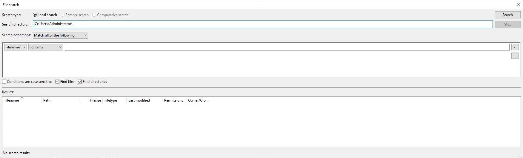Open the contains operator dropdown
Image resolution: width=523 pixels, height=158 pixels.
46,47
